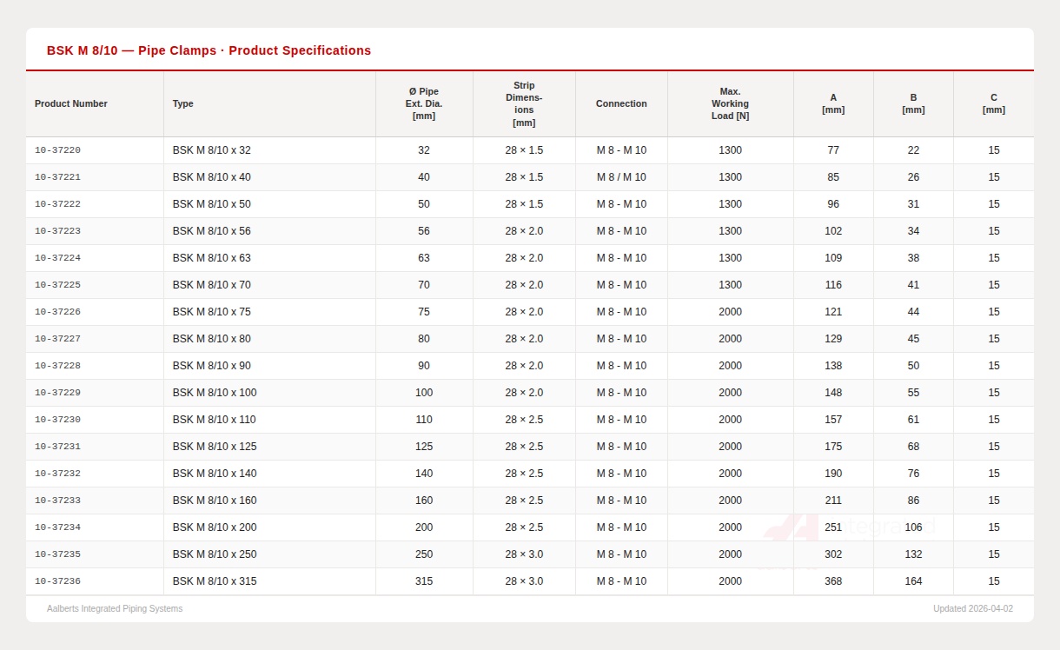Click product number 10-37229
Image resolution: width=1060 pixels, height=650 pixels.
[x=57, y=393]
